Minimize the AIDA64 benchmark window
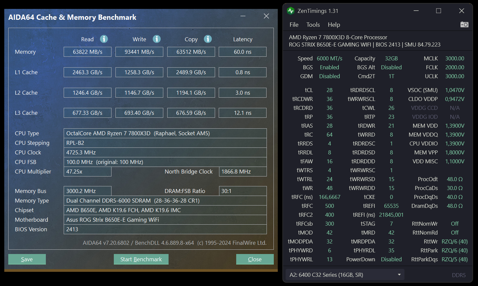The height and width of the screenshot is (286, 478). tap(243, 16)
